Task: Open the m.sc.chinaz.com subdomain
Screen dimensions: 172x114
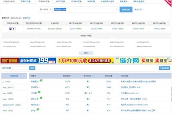Action: (x=37, y=42)
